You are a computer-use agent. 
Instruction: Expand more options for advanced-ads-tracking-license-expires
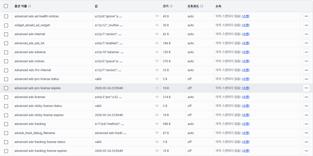pos(306,151)
